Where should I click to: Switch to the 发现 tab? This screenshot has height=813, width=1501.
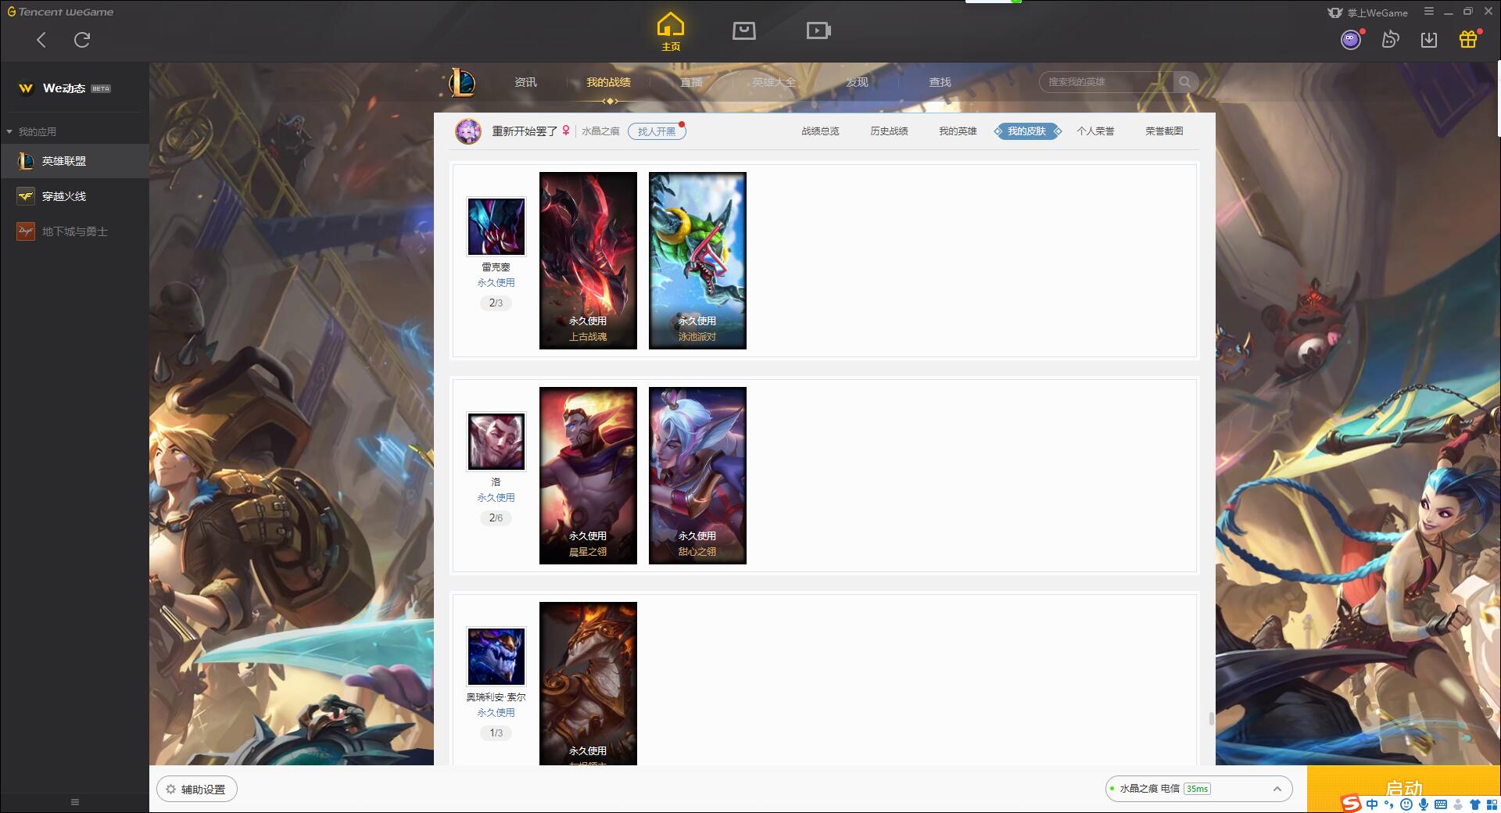[x=857, y=82]
